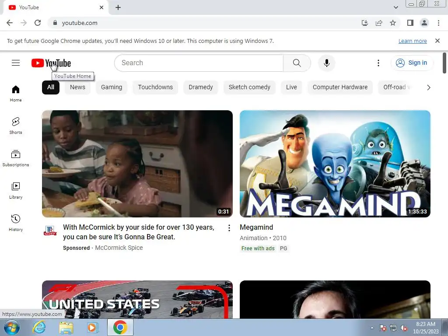Open Windows Media Player from the taskbar
Screen dimensions: 448x336
pos(93,327)
